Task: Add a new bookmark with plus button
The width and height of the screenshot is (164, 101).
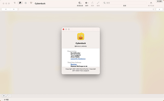Action: (4, 96)
